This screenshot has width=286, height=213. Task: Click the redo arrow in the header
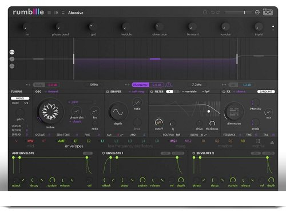click(x=218, y=13)
